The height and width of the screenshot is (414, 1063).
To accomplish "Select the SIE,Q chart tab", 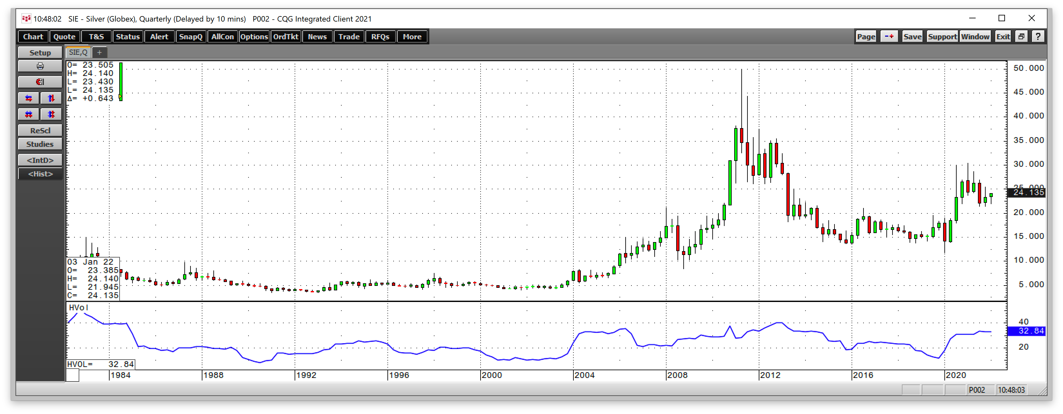I will [x=78, y=52].
